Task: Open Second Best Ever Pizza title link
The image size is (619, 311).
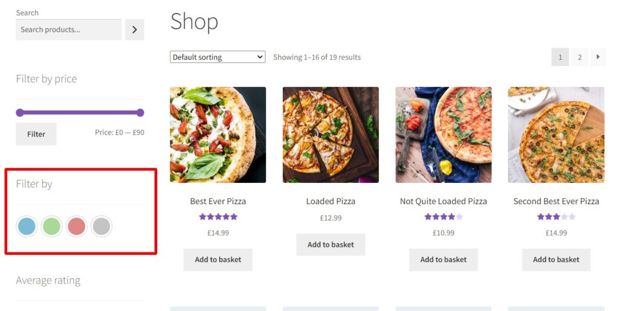Action: 556,201
